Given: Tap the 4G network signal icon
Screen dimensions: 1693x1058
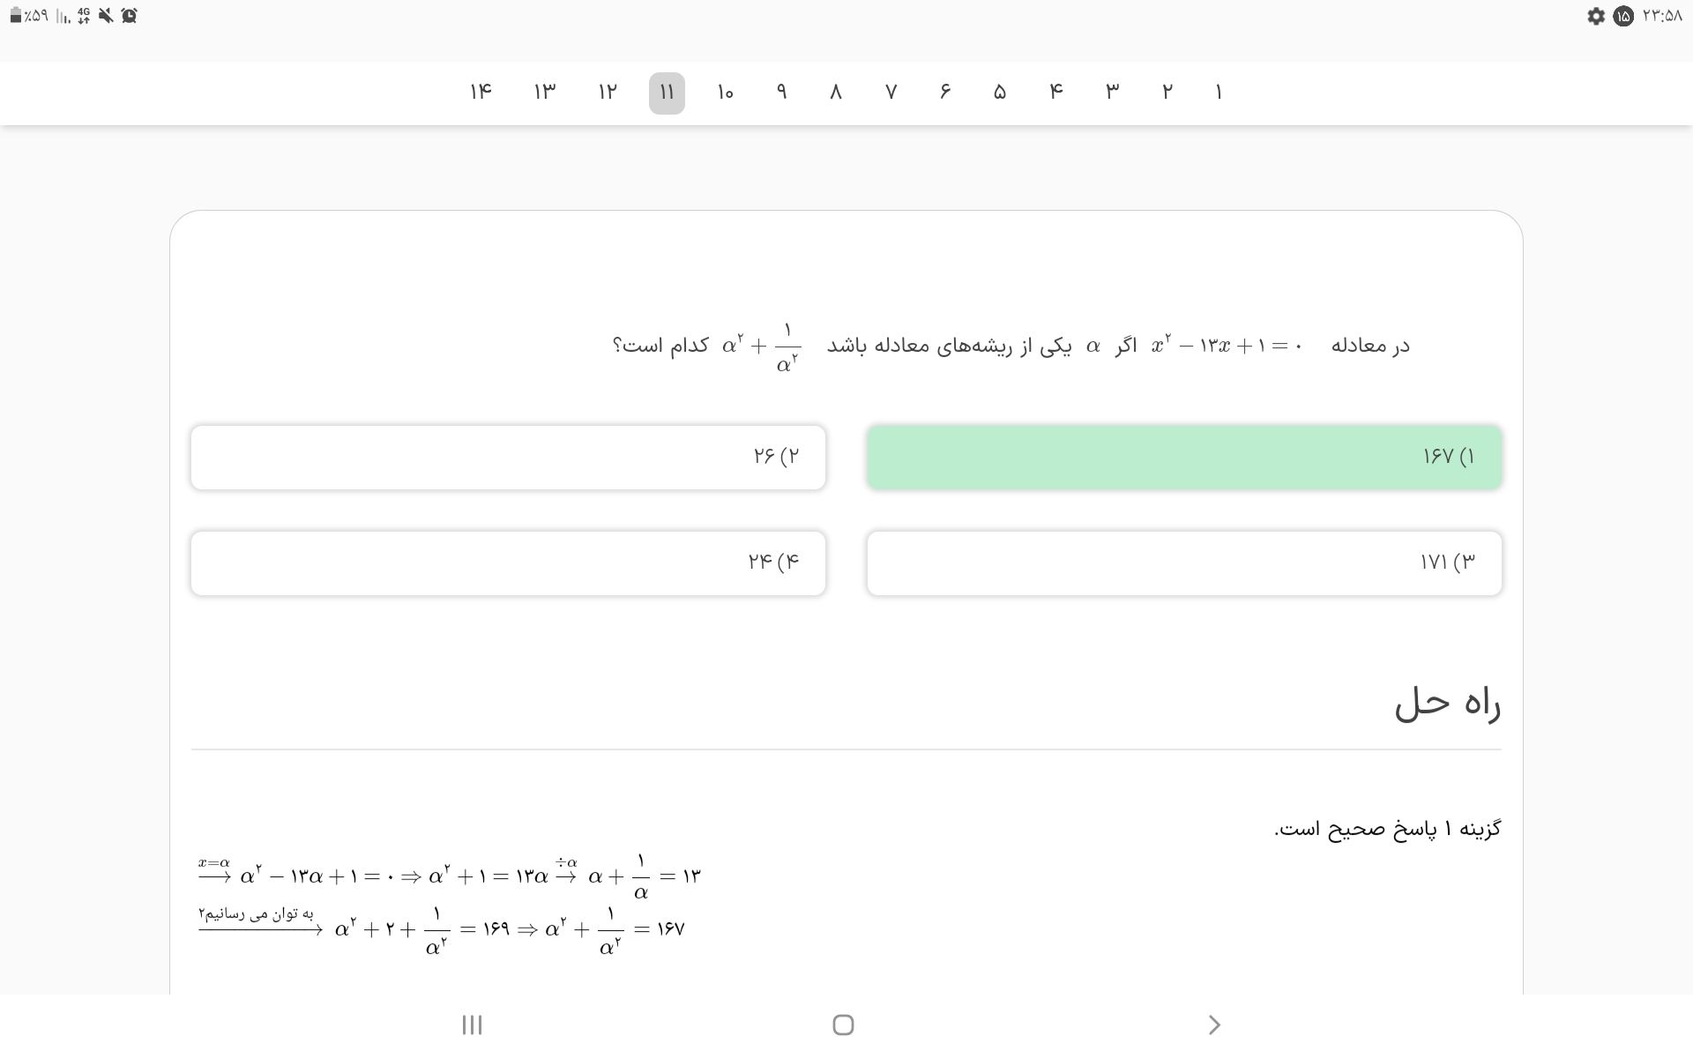Looking at the screenshot, I should point(84,16).
